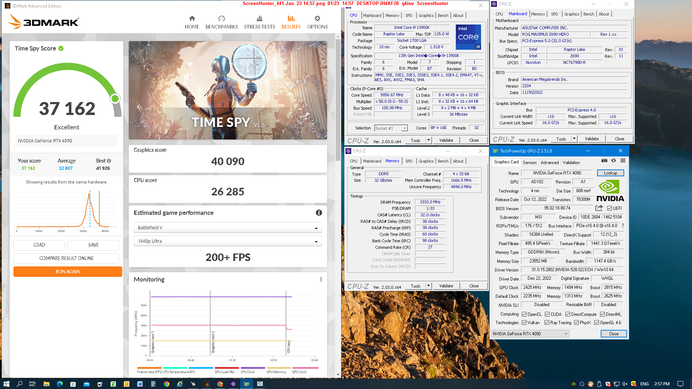The height and width of the screenshot is (389, 692).
Task: Click the question mark next to Bus Interface
Action: coord(623,226)
